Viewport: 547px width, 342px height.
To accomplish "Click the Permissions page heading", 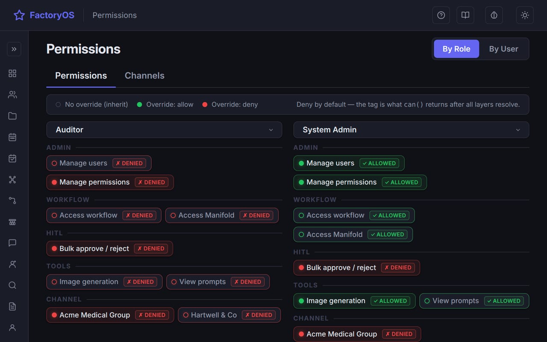I will (x=83, y=49).
